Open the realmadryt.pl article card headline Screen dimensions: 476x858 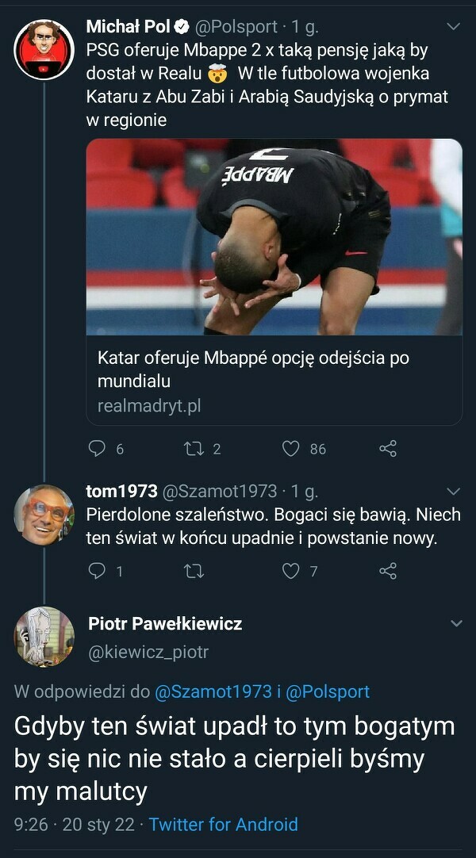pyautogui.click(x=253, y=369)
